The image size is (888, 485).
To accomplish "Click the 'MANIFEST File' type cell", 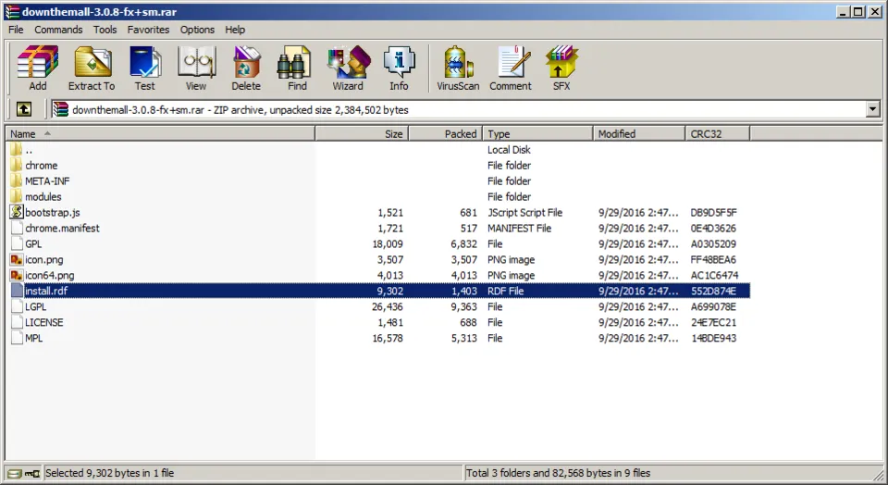I will [519, 229].
